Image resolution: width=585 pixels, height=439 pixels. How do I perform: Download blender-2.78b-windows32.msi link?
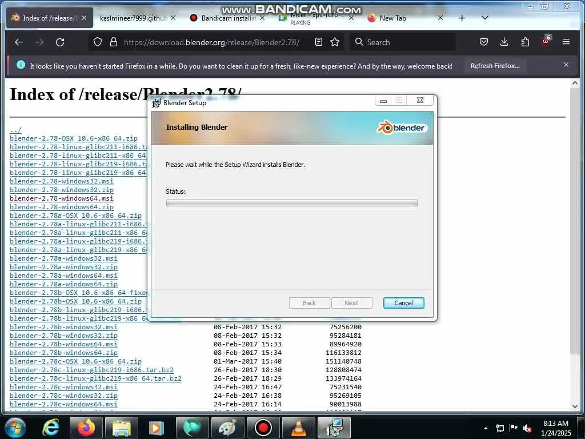pyautogui.click(x=63, y=327)
